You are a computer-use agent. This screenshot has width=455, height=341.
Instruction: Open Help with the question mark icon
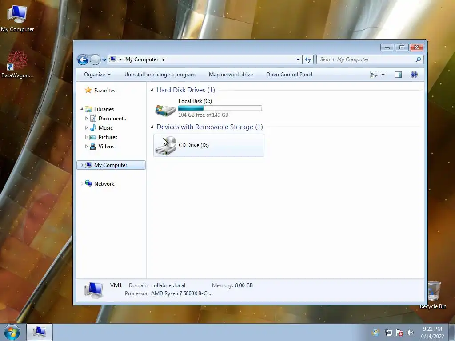coord(414,75)
